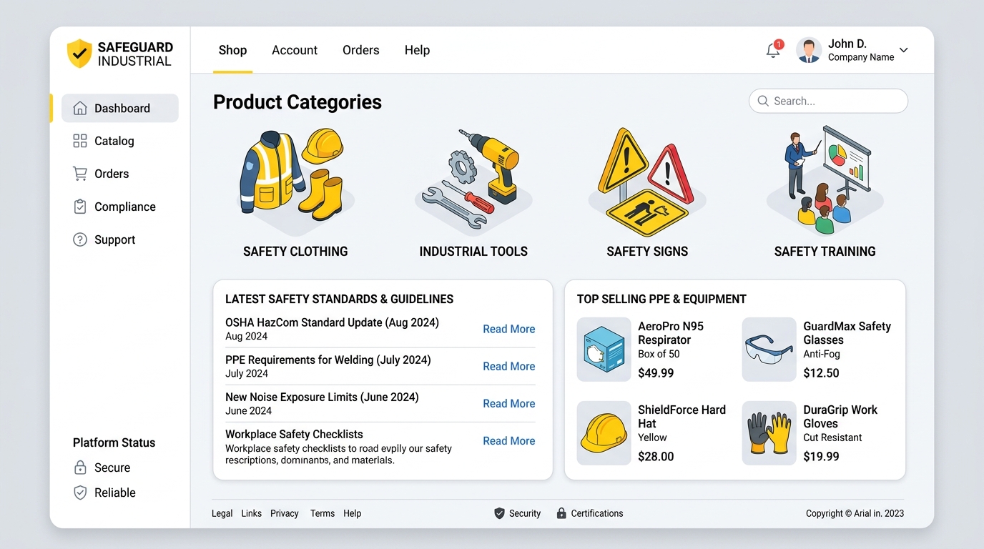Read More on Workplace Safety Checklists
Viewport: 984px width, 549px height.
[x=509, y=440]
